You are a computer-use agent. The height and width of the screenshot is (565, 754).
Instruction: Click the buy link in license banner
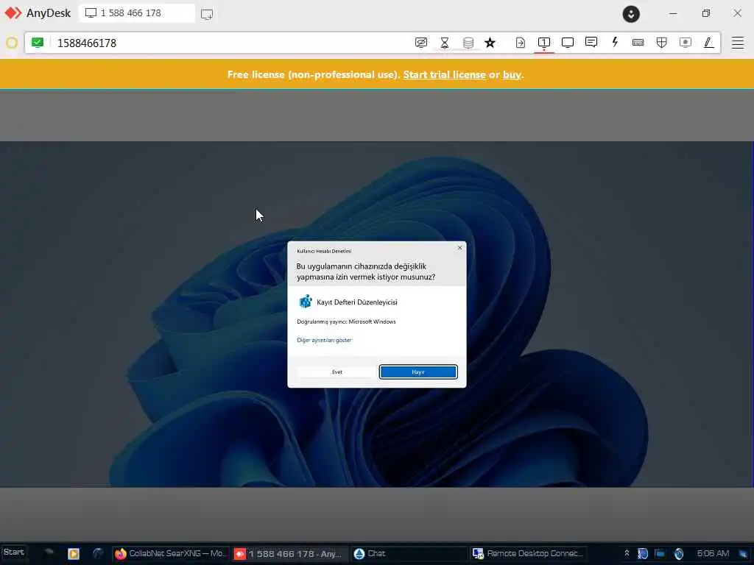pos(512,74)
